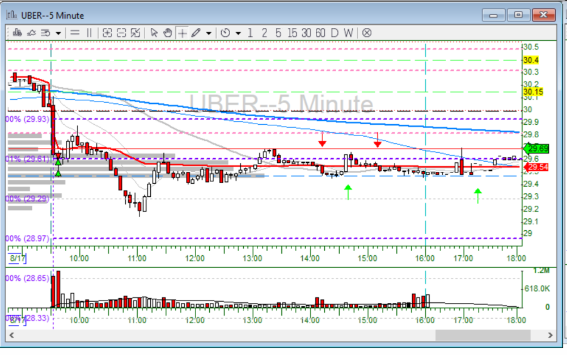Click the fit-to-window zoom icon

[135, 32]
